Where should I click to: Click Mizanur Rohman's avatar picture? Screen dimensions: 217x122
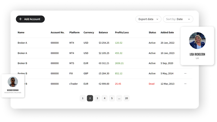(x=13, y=82)
